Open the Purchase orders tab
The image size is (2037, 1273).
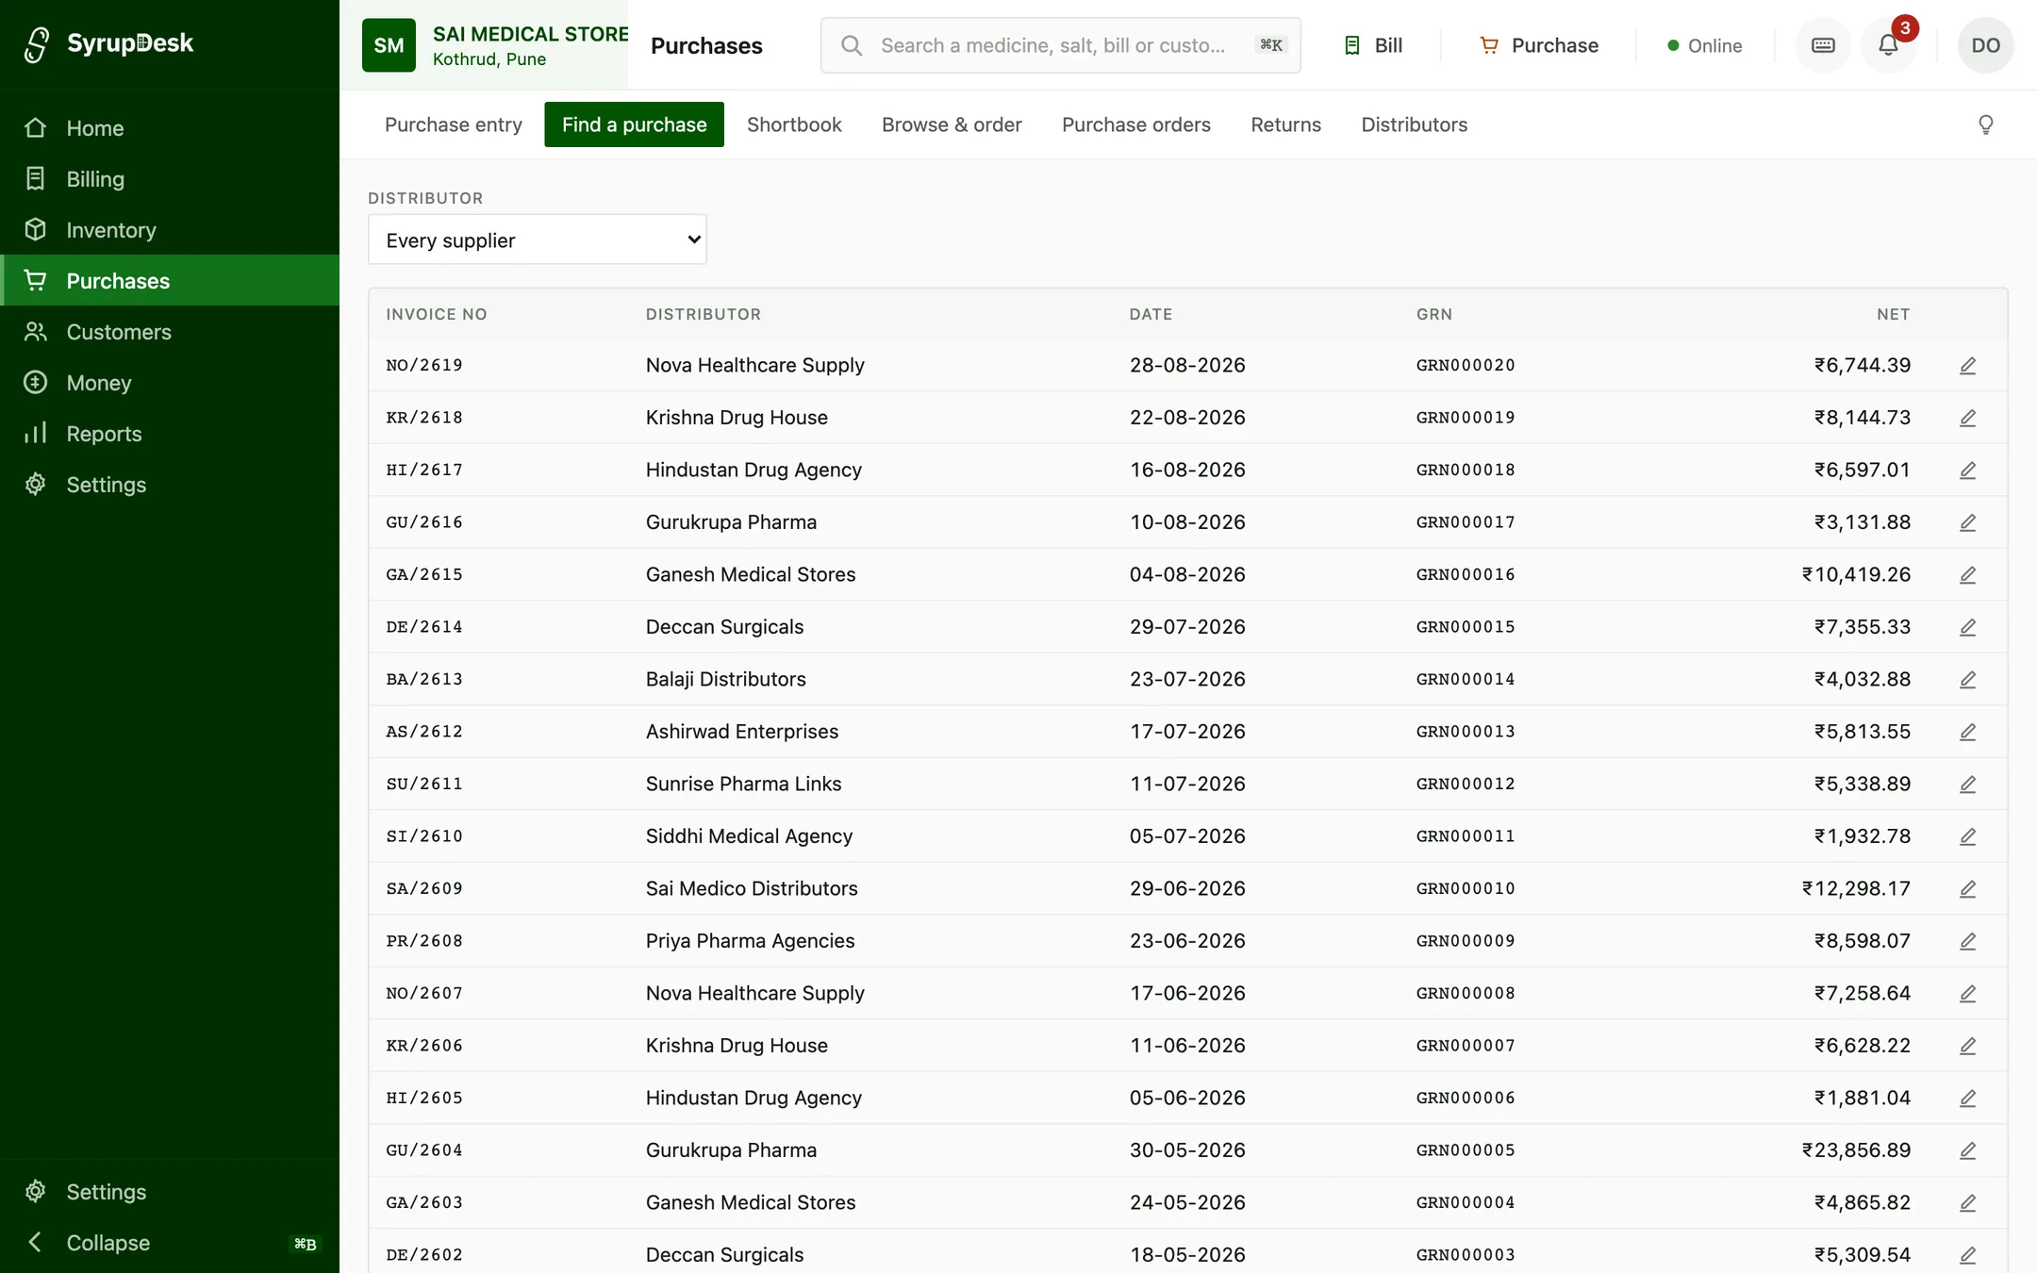point(1136,124)
